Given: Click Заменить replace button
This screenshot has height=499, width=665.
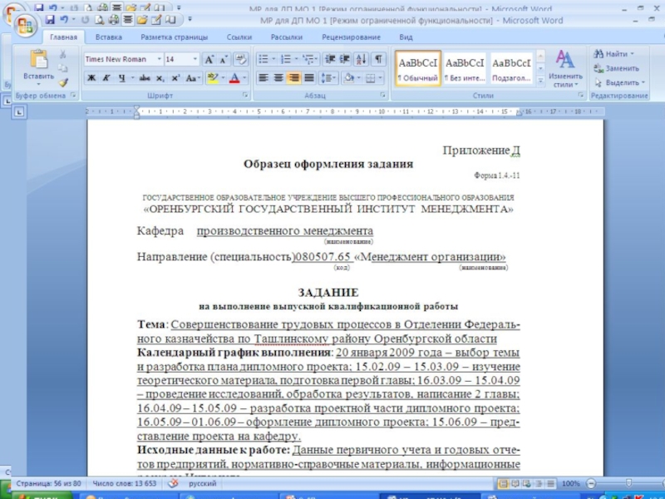Looking at the screenshot, I should click(616, 68).
